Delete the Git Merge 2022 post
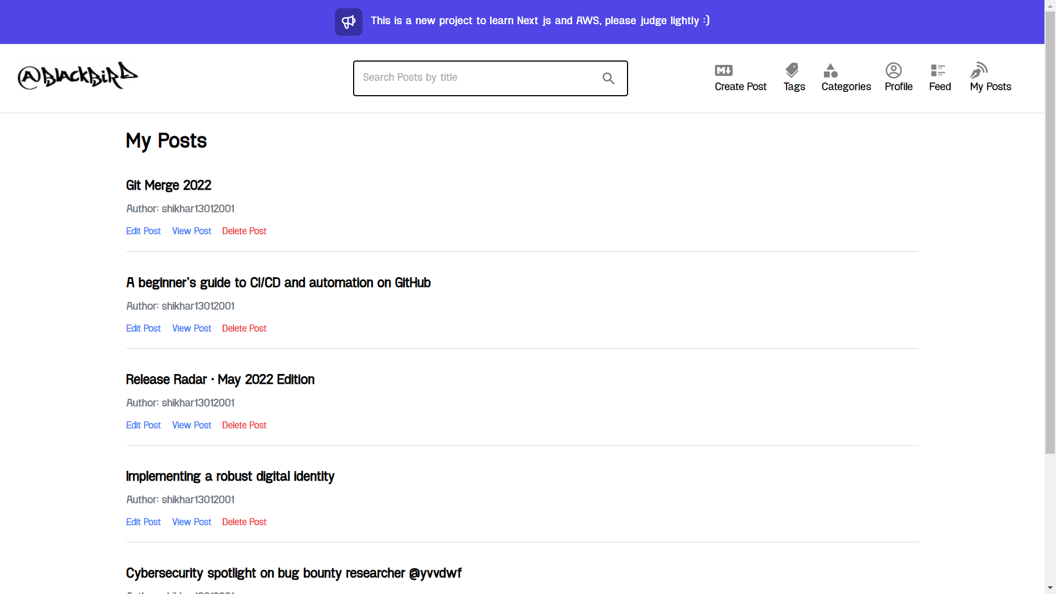1056x594 pixels. pos(244,231)
